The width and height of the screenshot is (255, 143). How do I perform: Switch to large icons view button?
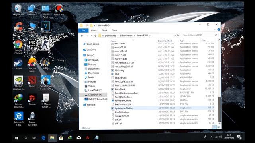point(218,127)
